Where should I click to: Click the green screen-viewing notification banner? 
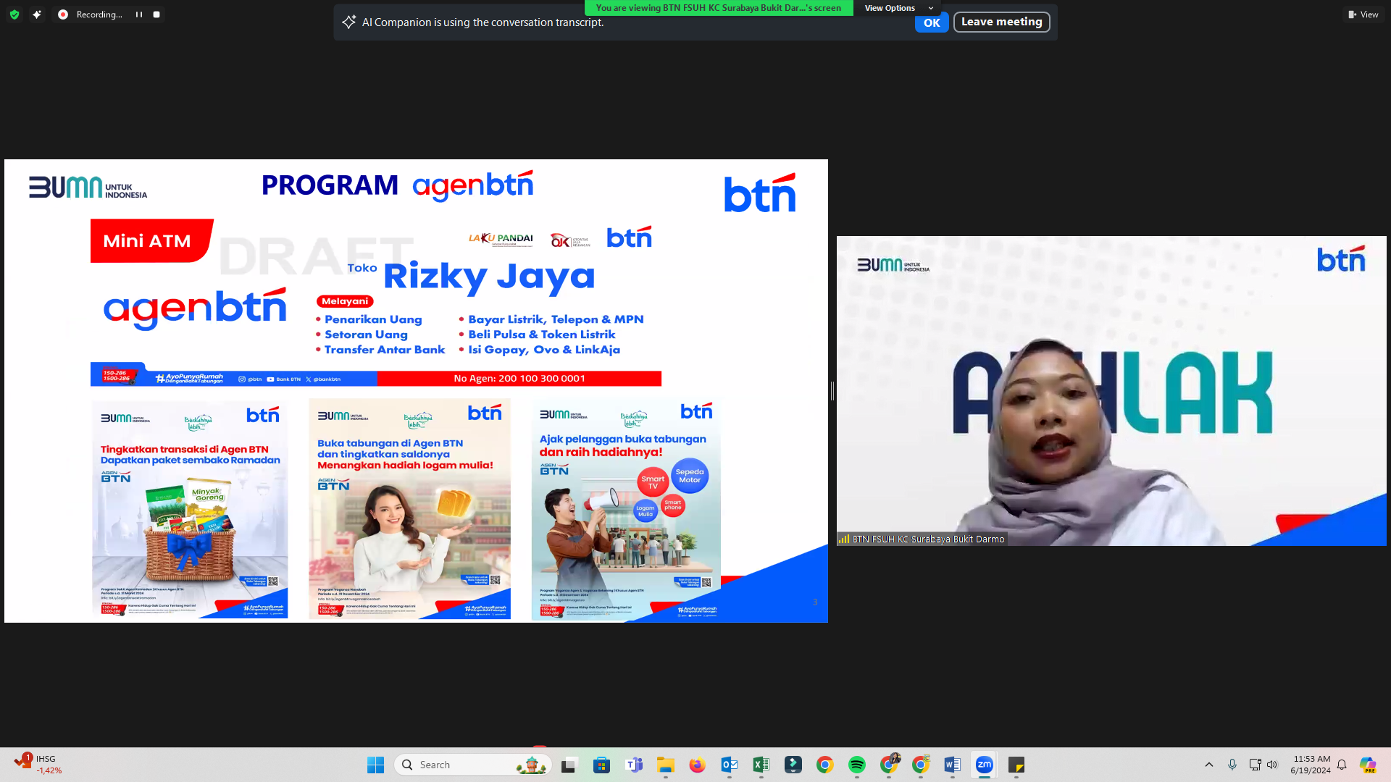[x=718, y=8]
